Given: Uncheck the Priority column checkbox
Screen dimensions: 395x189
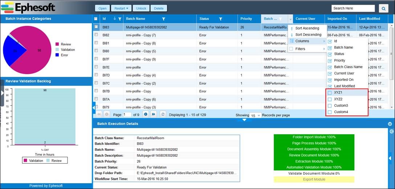Looking at the screenshot, I should coord(330,61).
